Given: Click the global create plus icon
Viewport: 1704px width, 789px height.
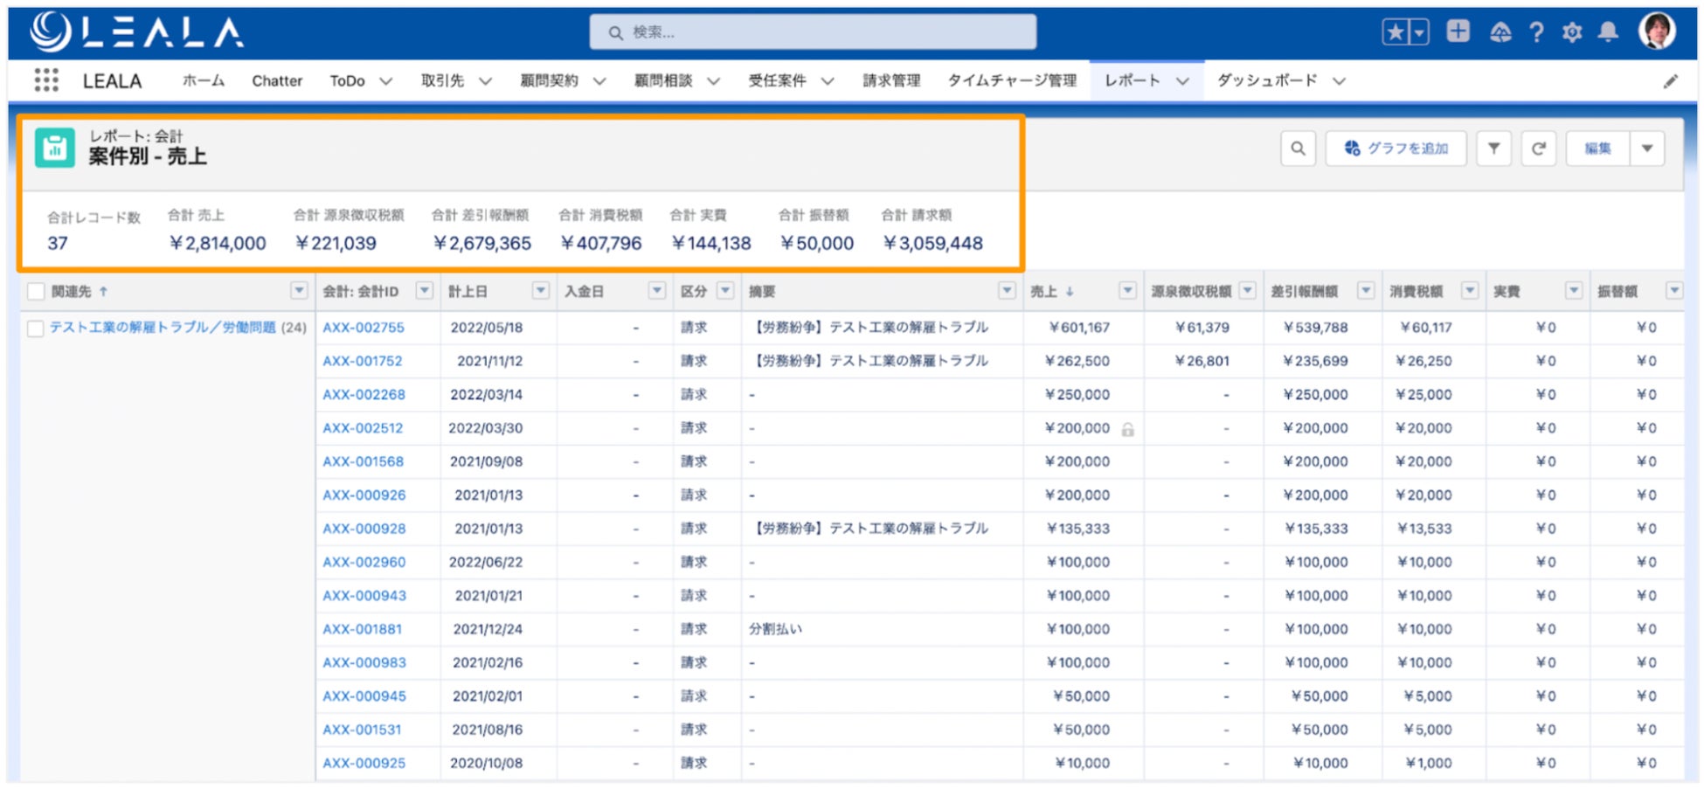Looking at the screenshot, I should click(x=1458, y=31).
